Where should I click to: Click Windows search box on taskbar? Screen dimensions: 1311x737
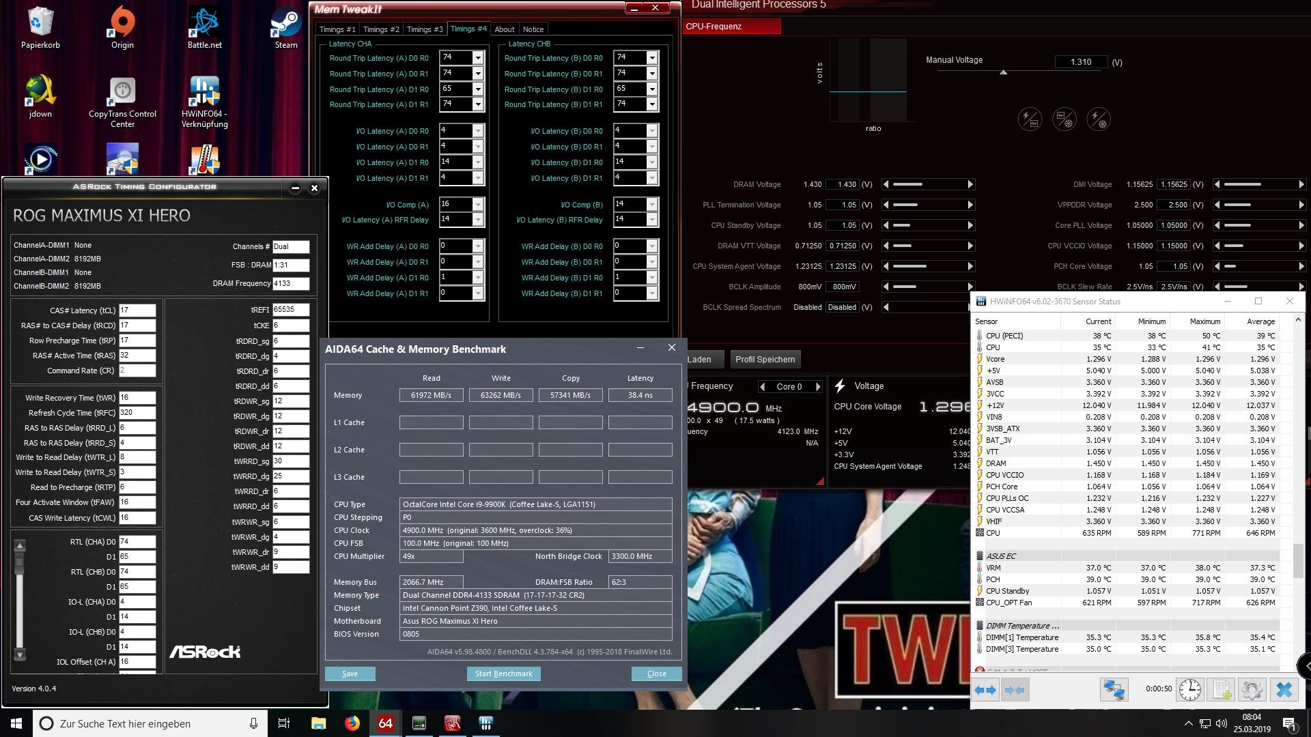point(150,723)
